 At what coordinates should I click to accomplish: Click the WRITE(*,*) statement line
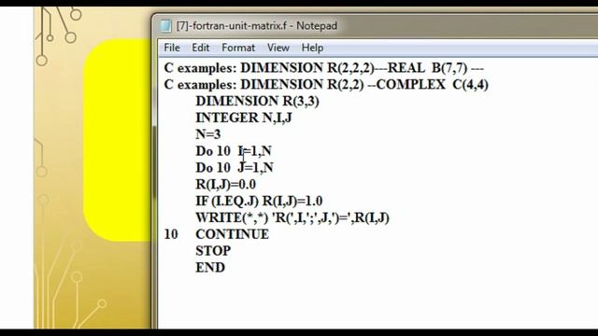(292, 217)
